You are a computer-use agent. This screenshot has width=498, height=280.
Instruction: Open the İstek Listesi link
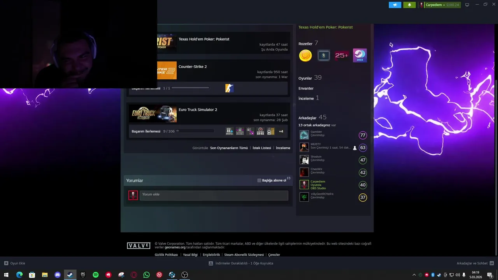(262, 148)
